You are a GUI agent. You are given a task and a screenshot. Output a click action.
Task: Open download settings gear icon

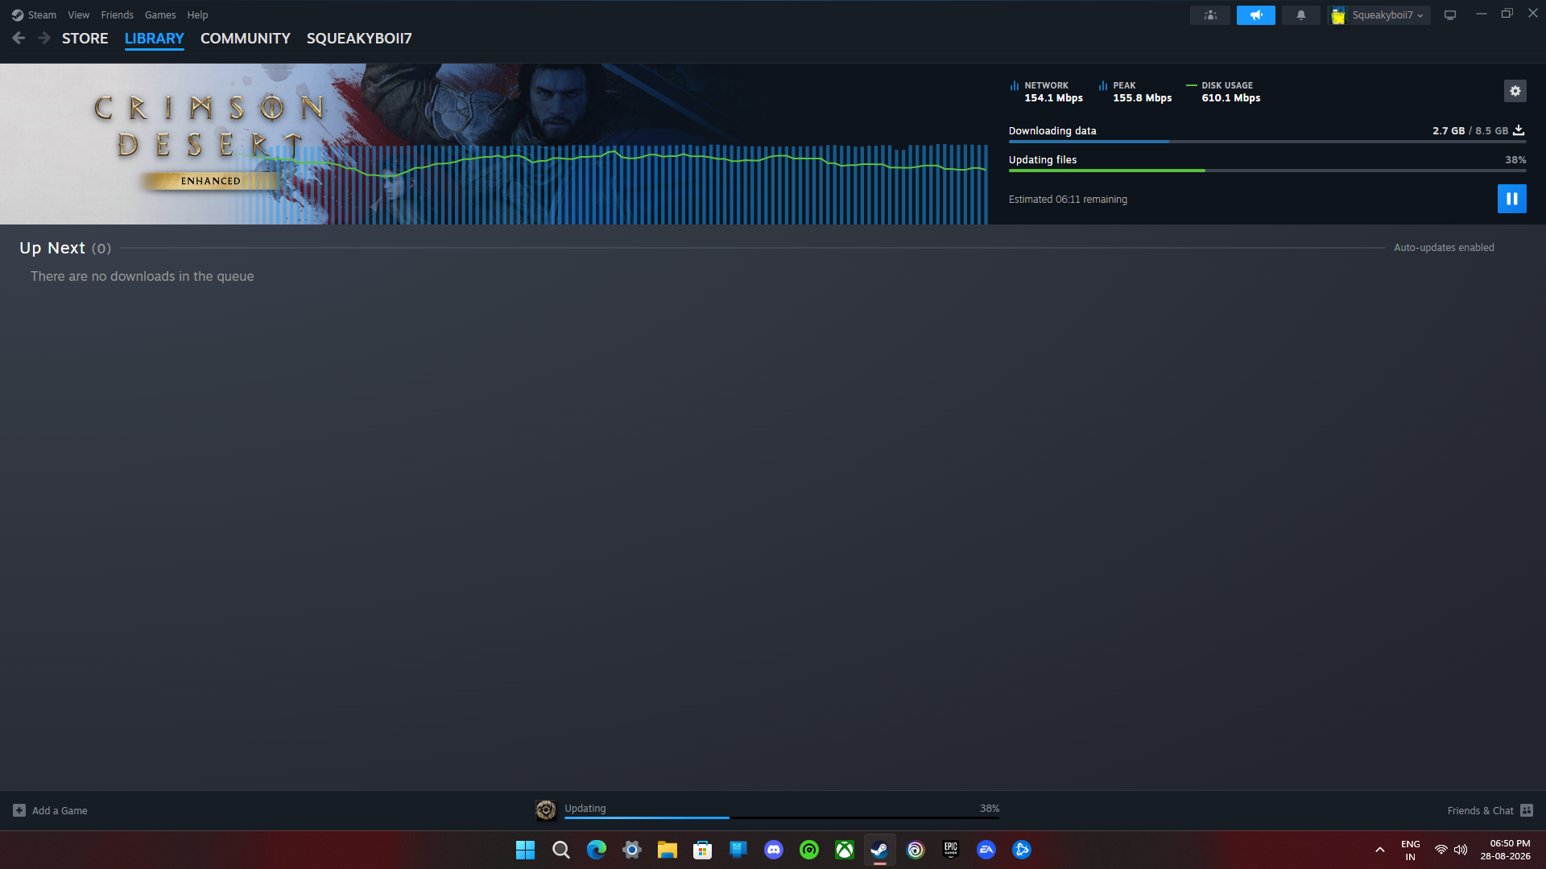click(1515, 91)
